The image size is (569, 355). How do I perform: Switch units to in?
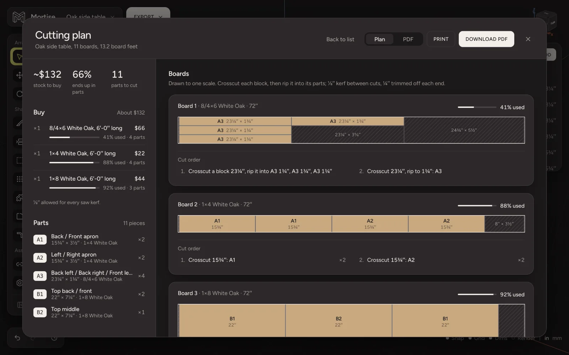pyautogui.click(x=547, y=338)
